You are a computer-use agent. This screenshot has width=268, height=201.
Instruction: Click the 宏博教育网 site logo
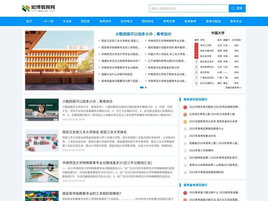pyautogui.click(x=39, y=8)
